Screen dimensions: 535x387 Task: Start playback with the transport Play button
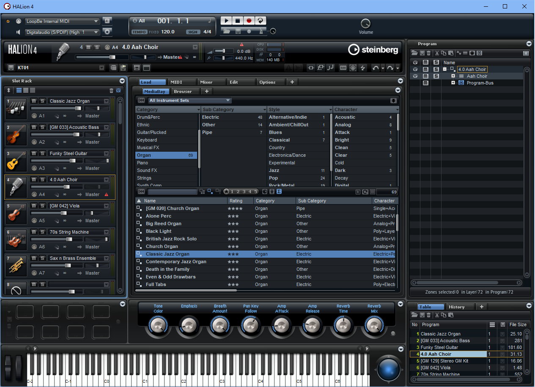click(226, 20)
